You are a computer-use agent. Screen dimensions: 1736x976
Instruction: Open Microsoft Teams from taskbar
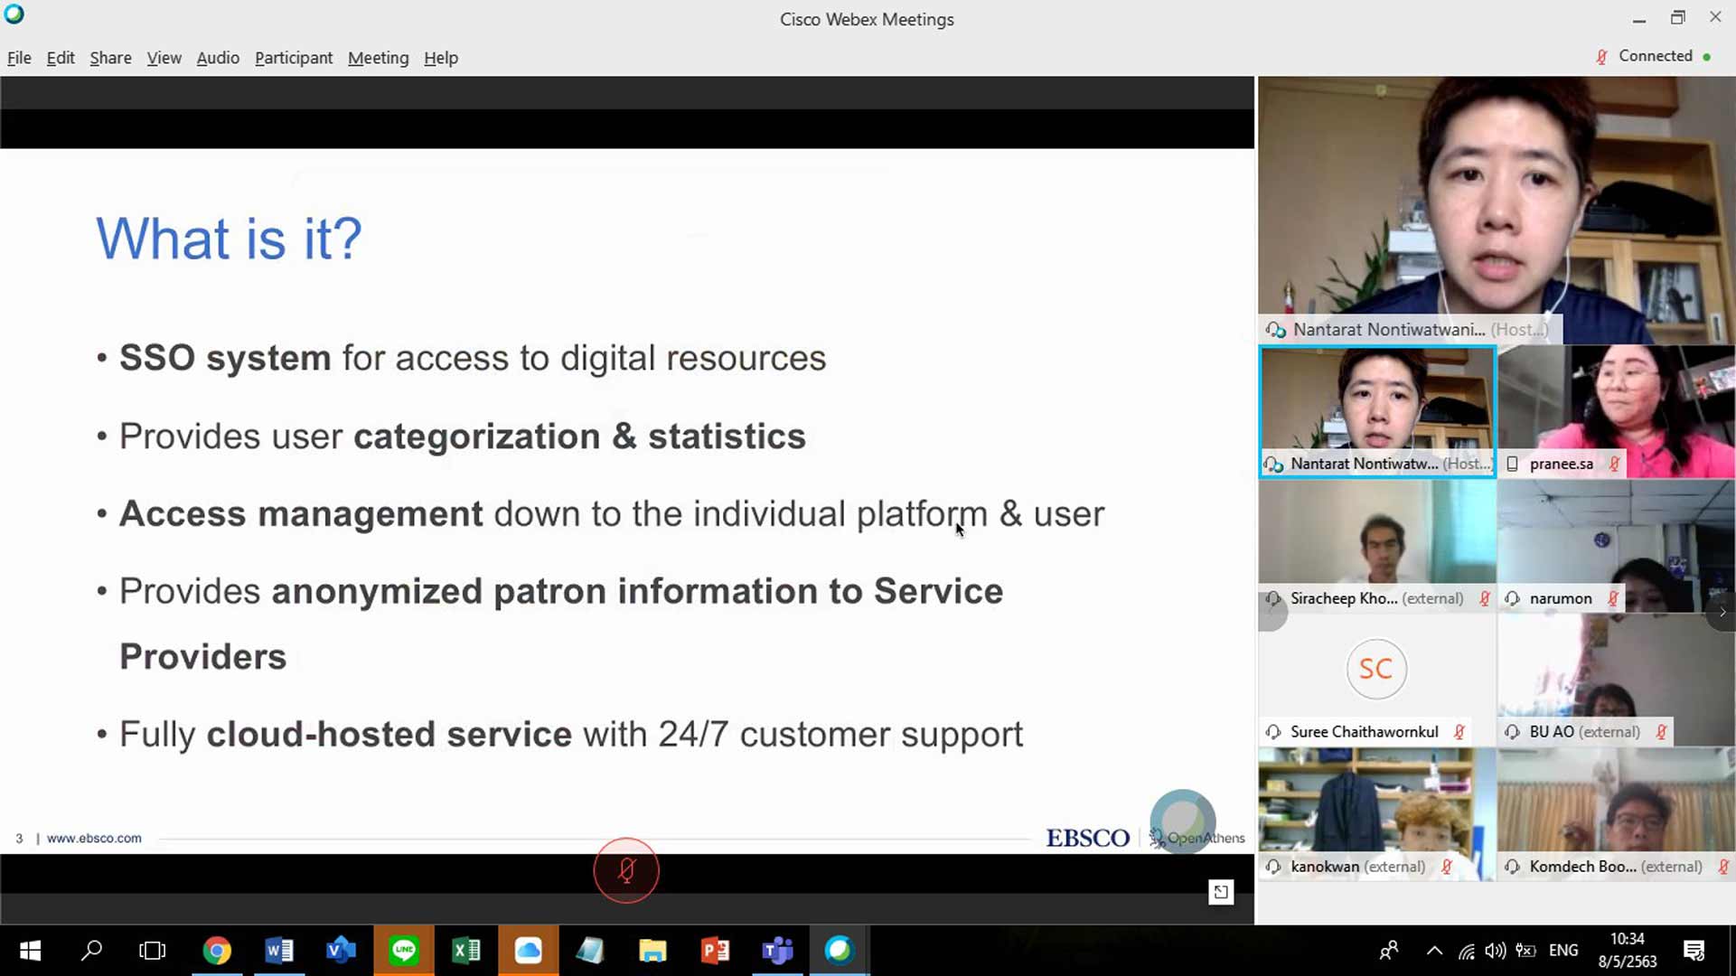click(777, 951)
